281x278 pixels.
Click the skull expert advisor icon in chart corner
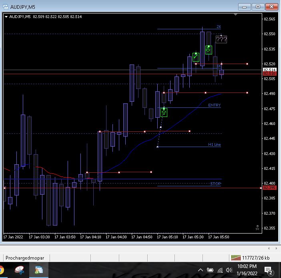pyautogui.click(x=257, y=228)
